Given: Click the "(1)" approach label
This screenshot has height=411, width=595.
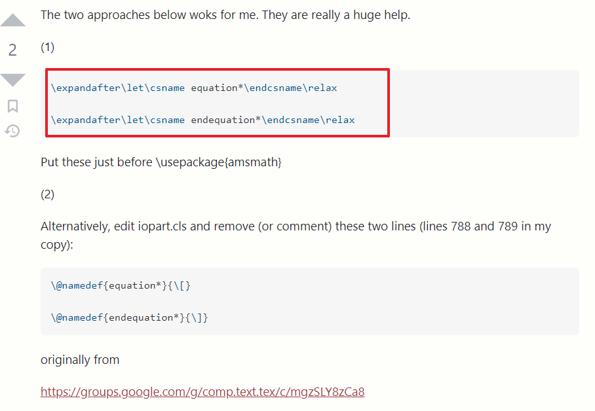Looking at the screenshot, I should [47, 47].
